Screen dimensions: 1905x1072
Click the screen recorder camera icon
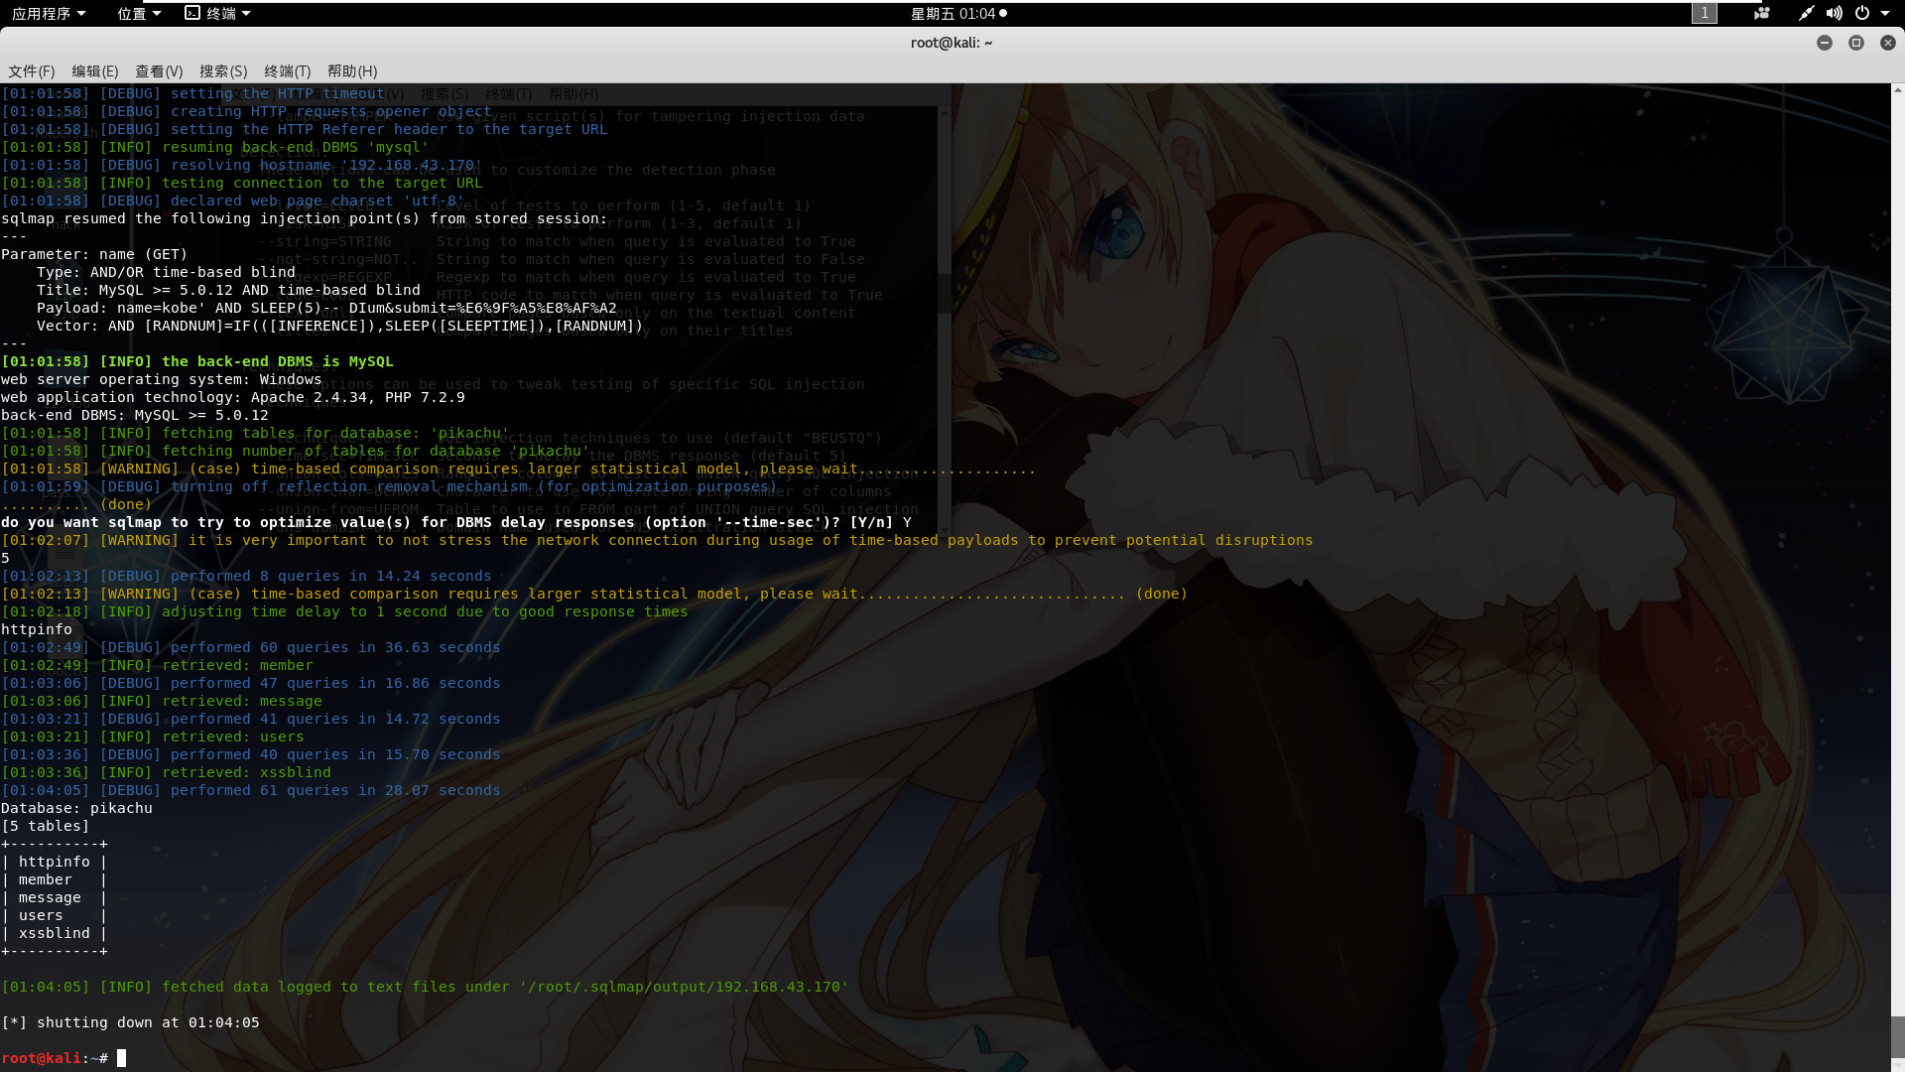click(1762, 13)
